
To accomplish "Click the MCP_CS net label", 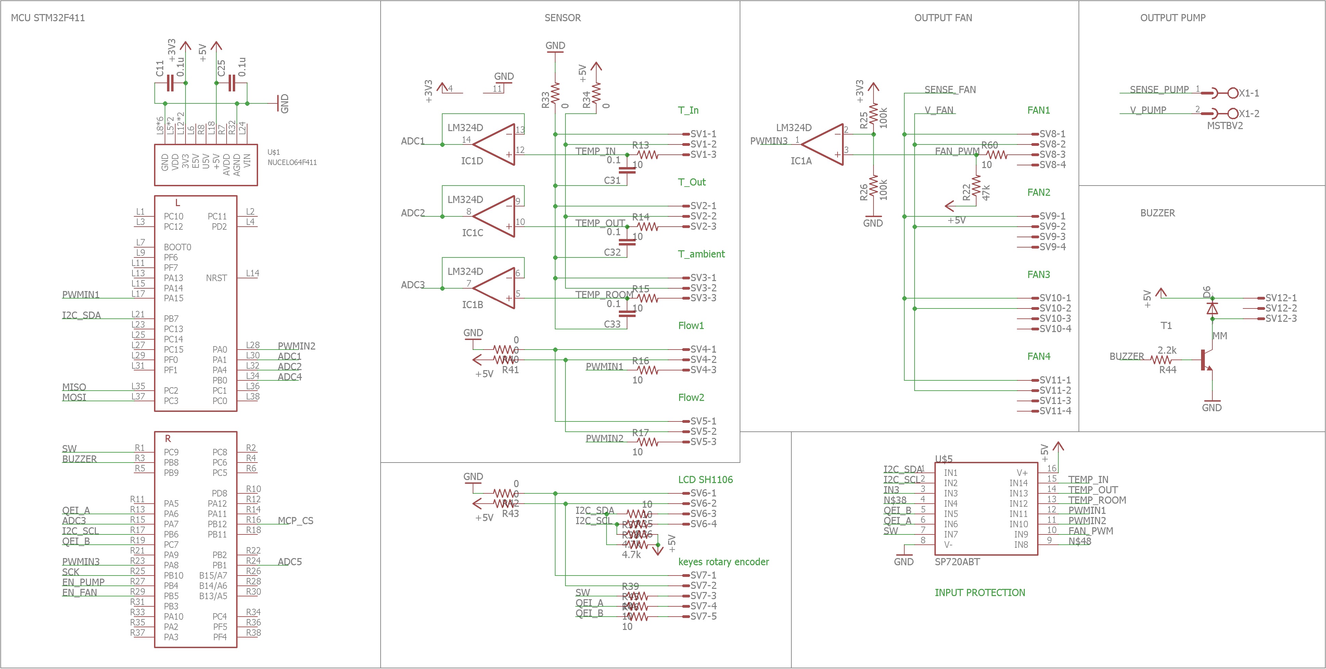I will (x=295, y=521).
